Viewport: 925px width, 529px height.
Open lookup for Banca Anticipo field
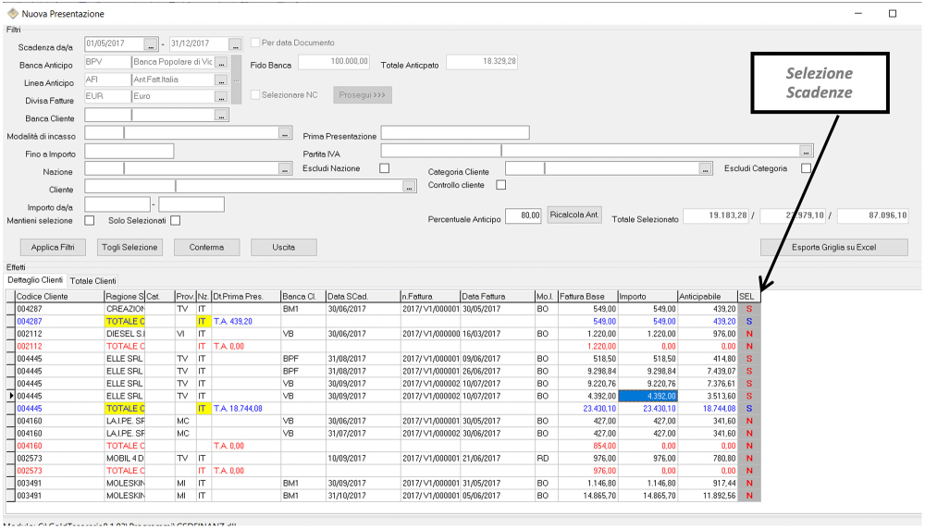point(221,62)
